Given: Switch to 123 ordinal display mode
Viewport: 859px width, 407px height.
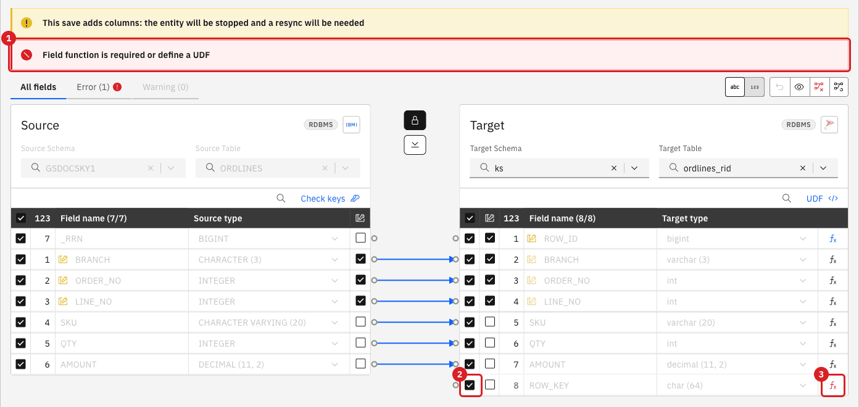Looking at the screenshot, I should coord(755,87).
